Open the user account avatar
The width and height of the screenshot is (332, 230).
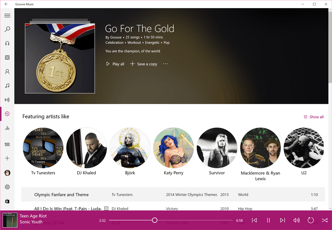tap(7, 173)
